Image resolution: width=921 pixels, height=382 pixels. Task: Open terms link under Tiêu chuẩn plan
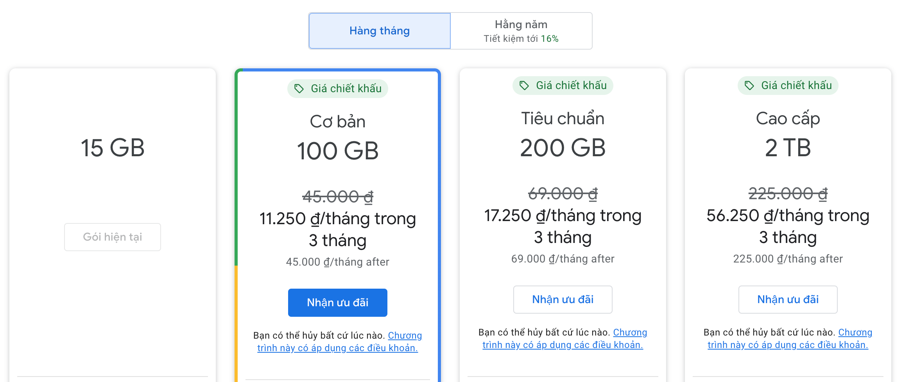[563, 345]
